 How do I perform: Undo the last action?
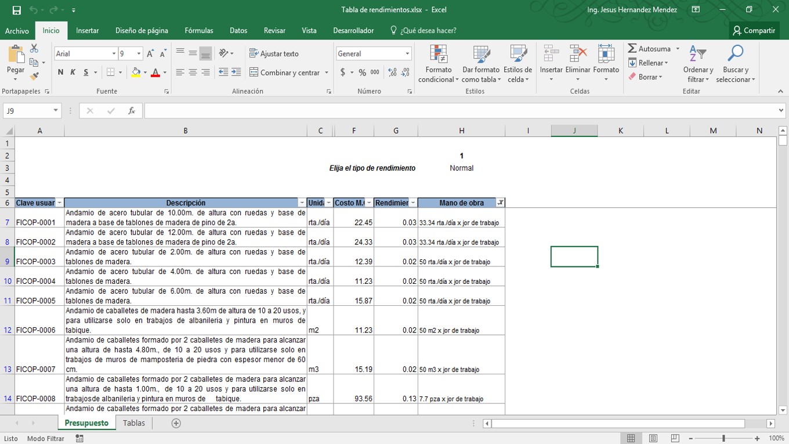pos(33,10)
